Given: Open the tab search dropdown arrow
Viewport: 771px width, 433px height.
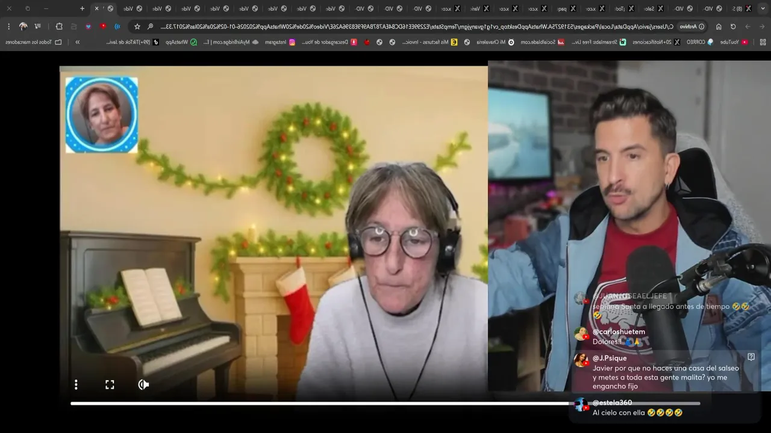Looking at the screenshot, I should pyautogui.click(x=763, y=8).
